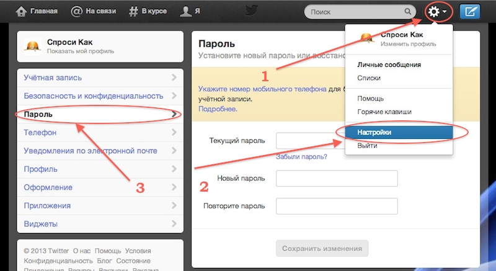
Task: Click Помощь link in the footer
Action: tap(108, 251)
